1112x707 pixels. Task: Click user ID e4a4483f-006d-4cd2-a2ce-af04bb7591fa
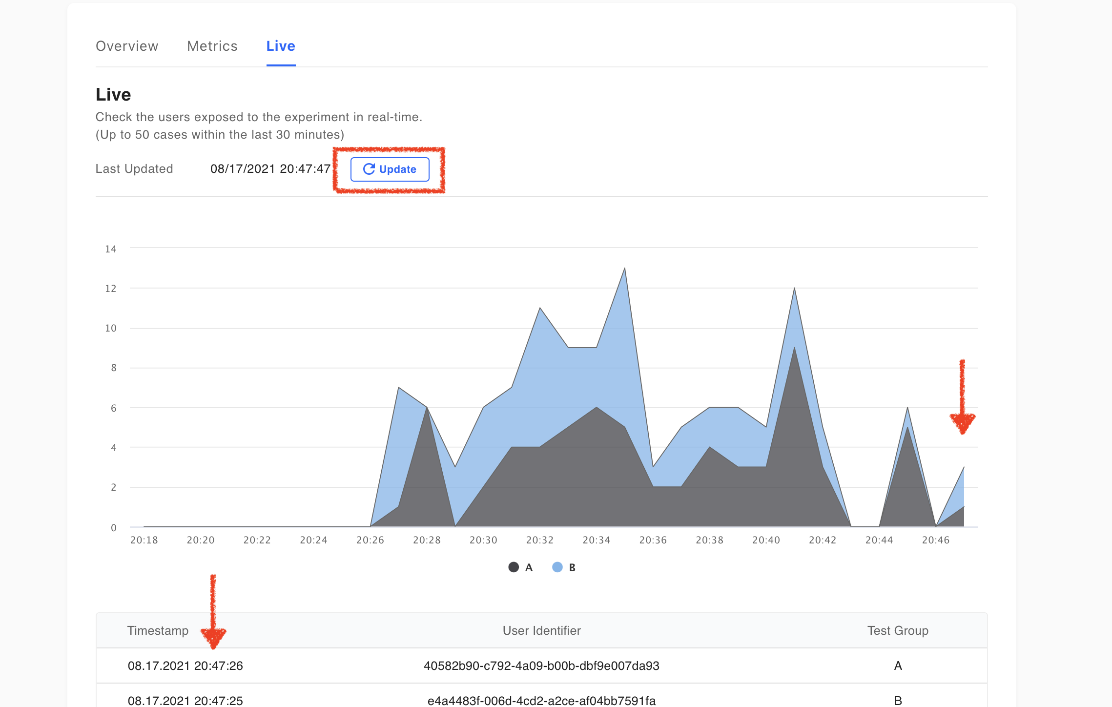click(x=541, y=701)
